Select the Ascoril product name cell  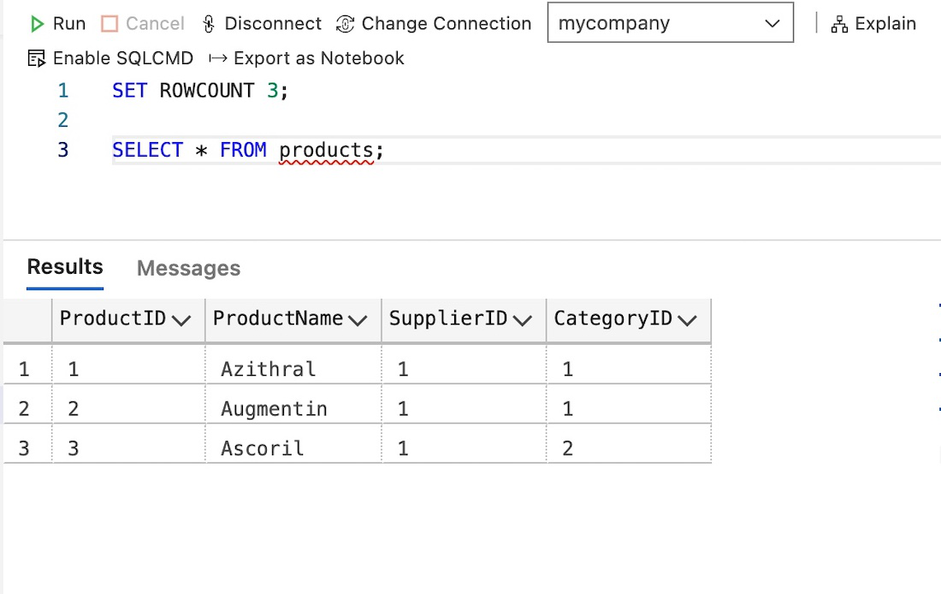click(x=263, y=448)
